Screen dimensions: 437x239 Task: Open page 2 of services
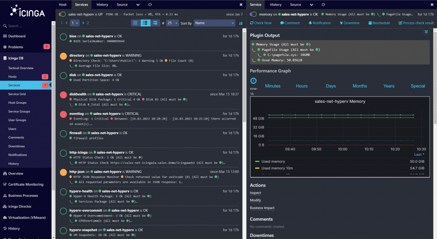tap(88, 23)
